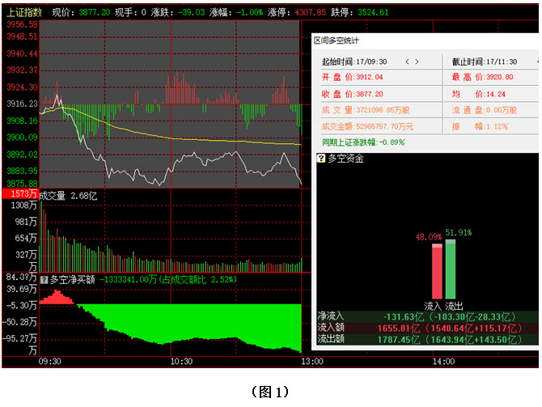The height and width of the screenshot is (407, 542).
Task: Step start time back with left arrow
Action: click(407, 61)
